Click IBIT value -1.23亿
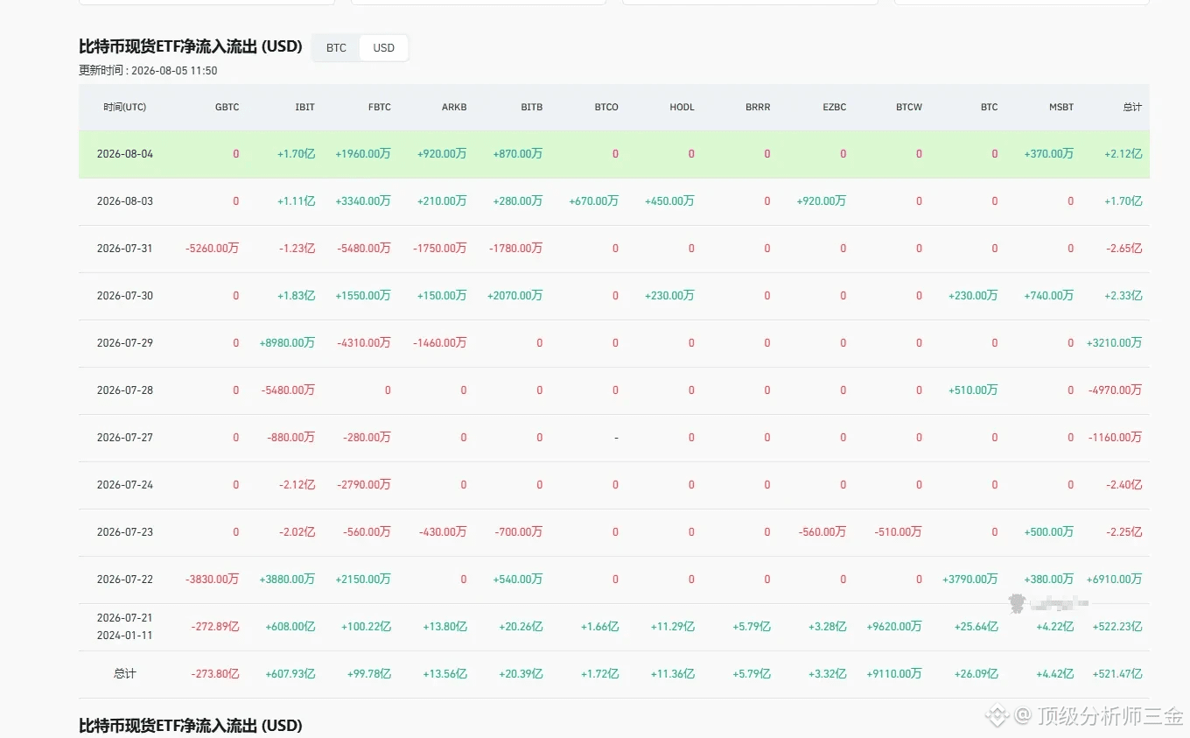1190x738 pixels. [297, 249]
